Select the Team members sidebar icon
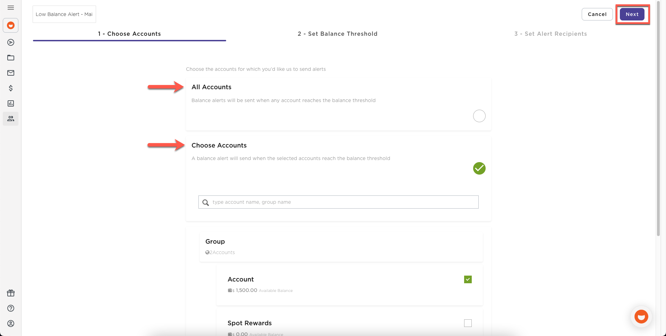This screenshot has height=336, width=666. click(10, 118)
